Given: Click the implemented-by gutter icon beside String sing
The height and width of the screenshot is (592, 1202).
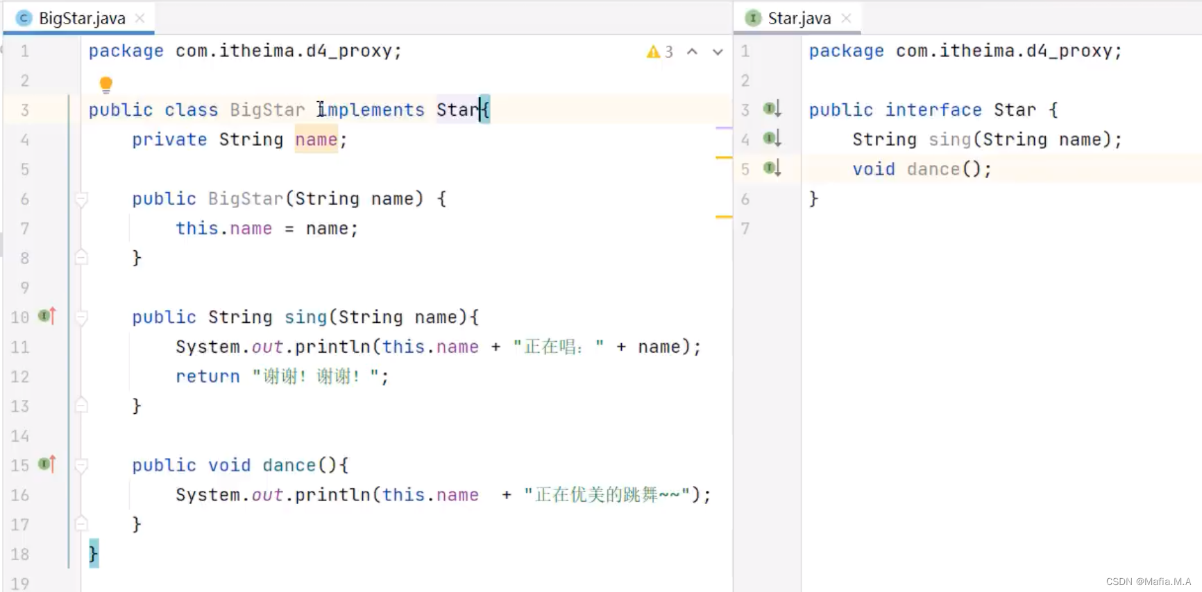Looking at the screenshot, I should click(772, 139).
